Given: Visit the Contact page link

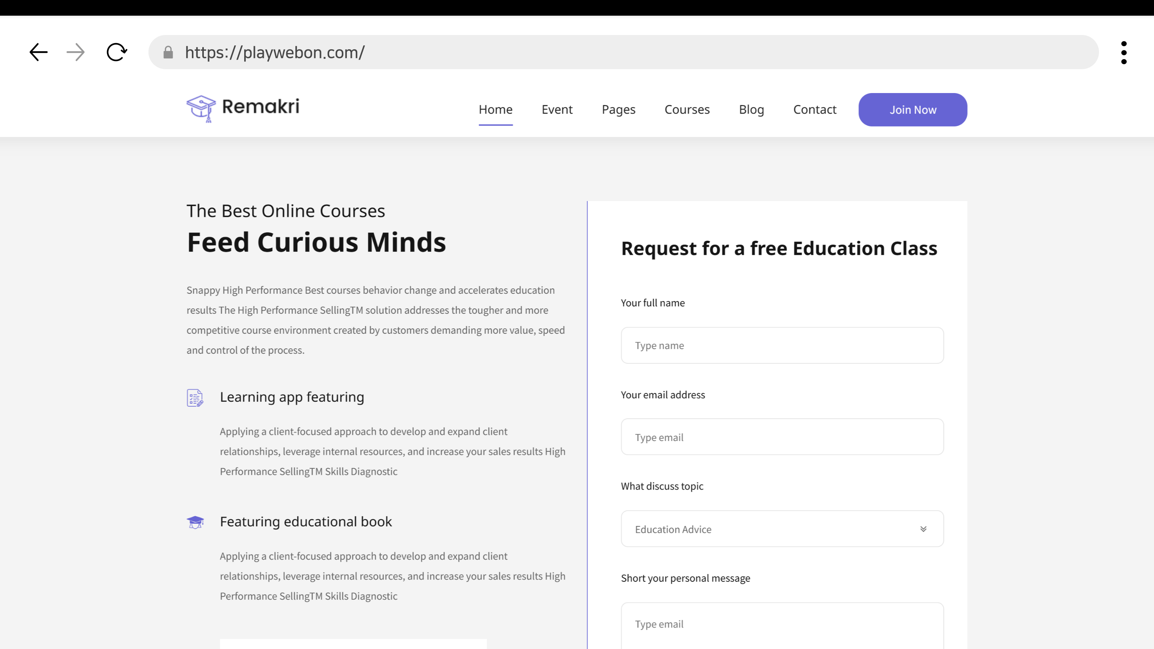Looking at the screenshot, I should pos(814,110).
